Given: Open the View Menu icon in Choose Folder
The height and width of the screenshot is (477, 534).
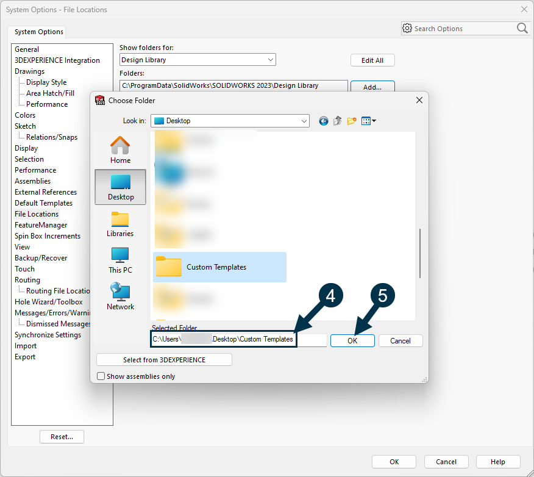Looking at the screenshot, I should tap(368, 121).
